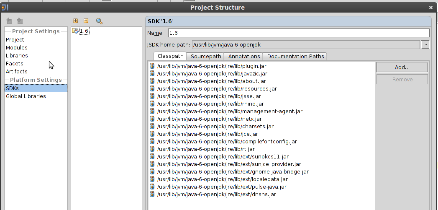The height and width of the screenshot is (210, 438).
Task: Click the back navigation arrow icon
Action: 9,21
